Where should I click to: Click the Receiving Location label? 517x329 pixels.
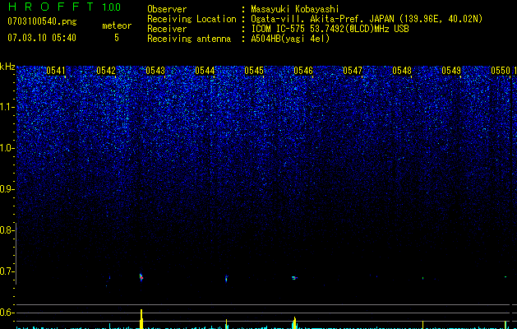pyautogui.click(x=192, y=19)
